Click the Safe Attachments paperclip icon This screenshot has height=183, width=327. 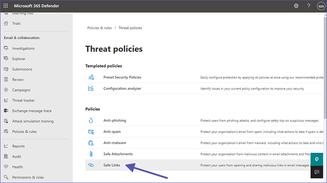tap(91, 154)
